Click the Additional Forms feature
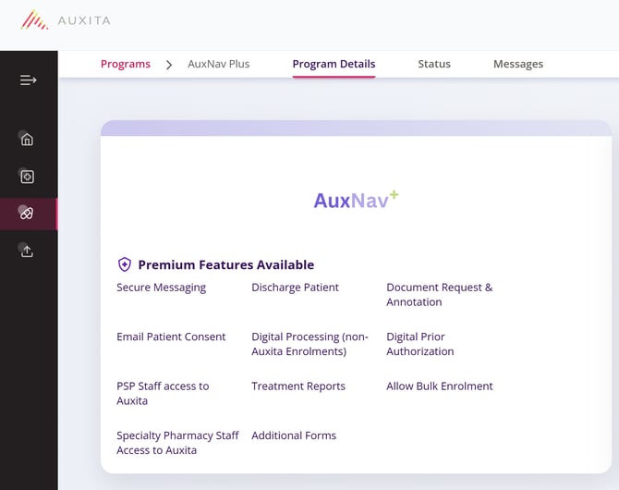The height and width of the screenshot is (490, 619). point(294,435)
